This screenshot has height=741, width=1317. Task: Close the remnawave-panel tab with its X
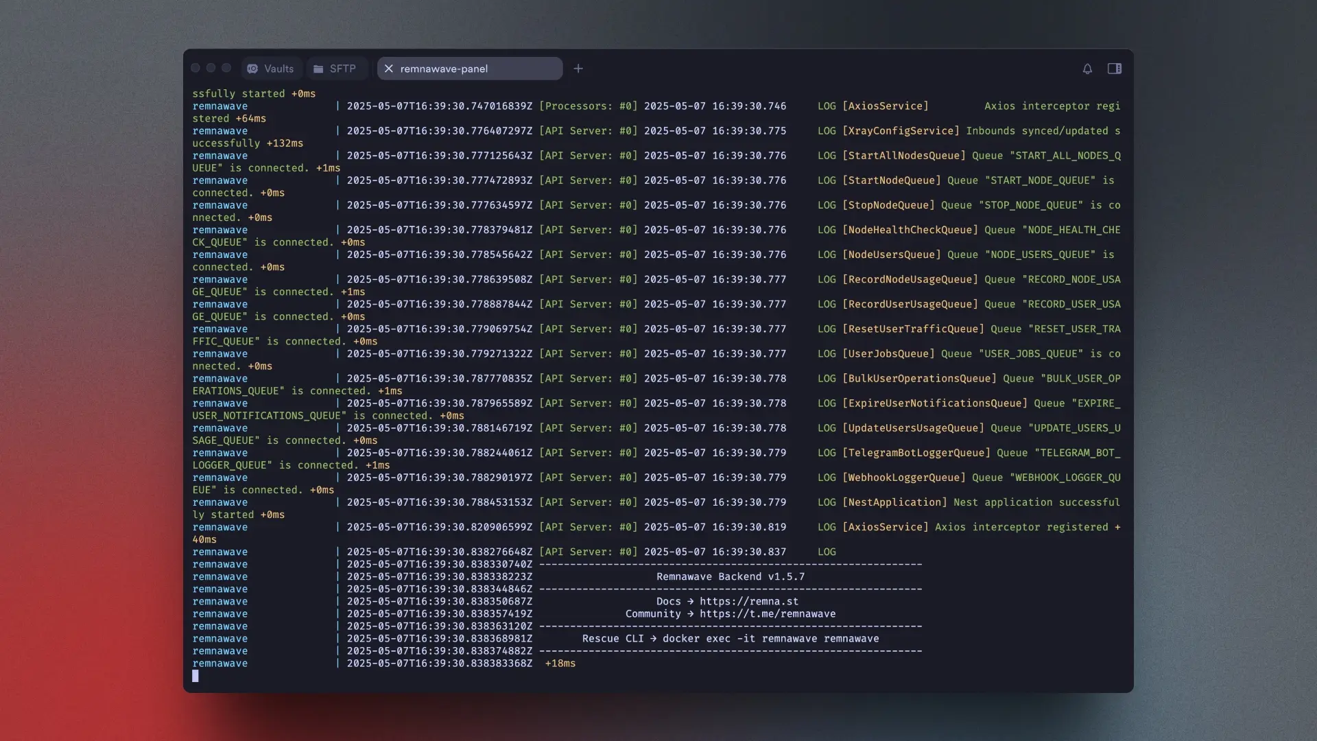coord(389,69)
